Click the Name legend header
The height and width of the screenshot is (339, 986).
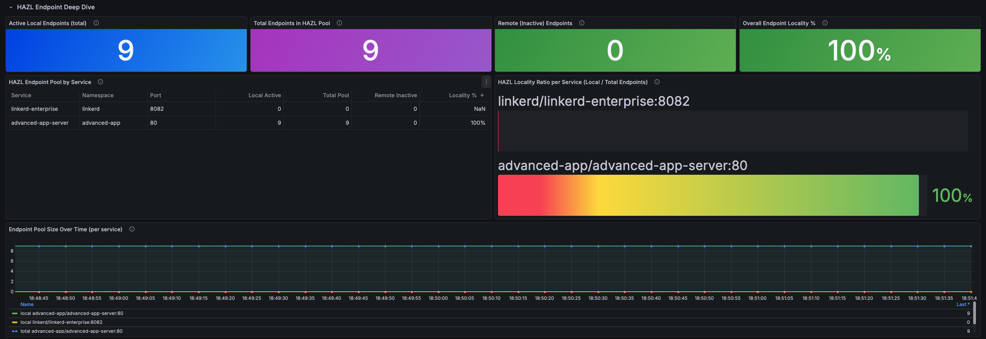tap(27, 305)
